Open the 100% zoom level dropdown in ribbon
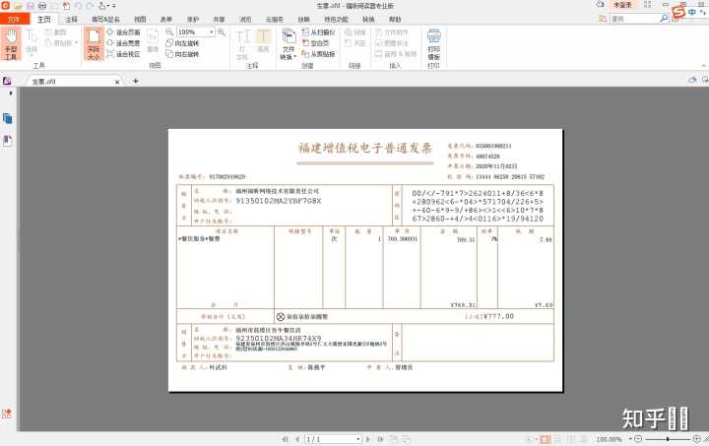 [211, 32]
